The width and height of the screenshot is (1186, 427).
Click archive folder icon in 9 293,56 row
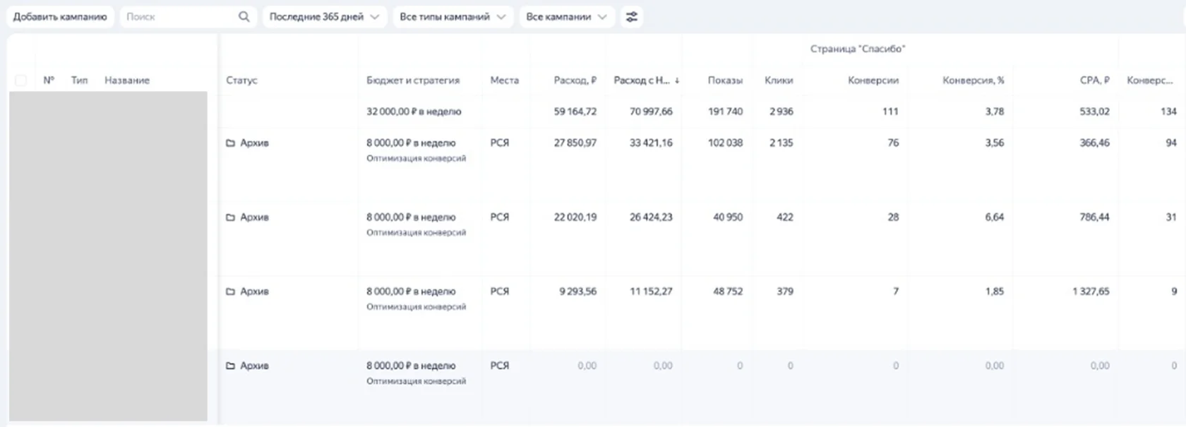click(x=230, y=291)
